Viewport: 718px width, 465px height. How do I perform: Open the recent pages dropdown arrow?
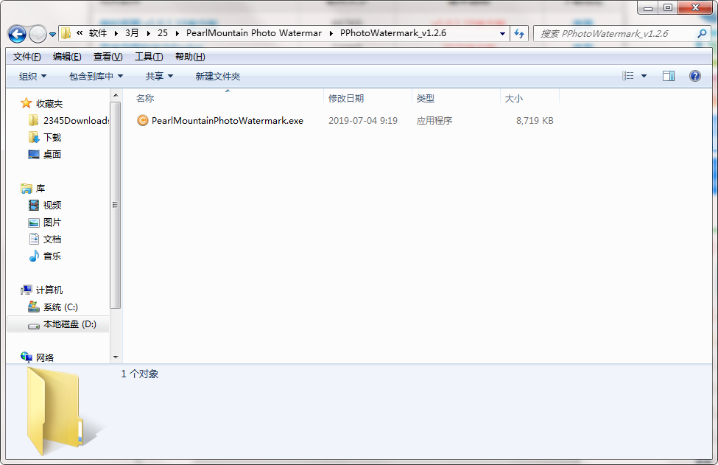(52, 35)
